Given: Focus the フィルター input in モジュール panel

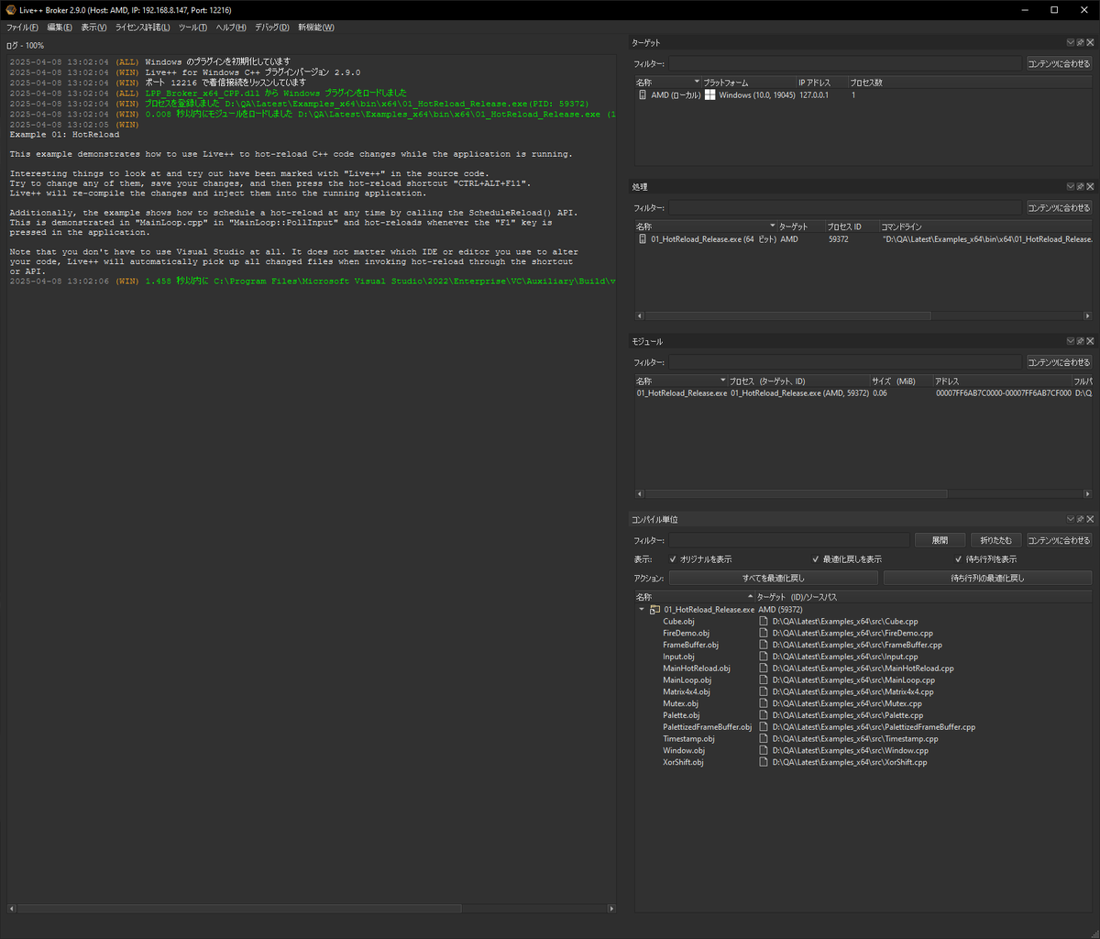Looking at the screenshot, I should [845, 362].
